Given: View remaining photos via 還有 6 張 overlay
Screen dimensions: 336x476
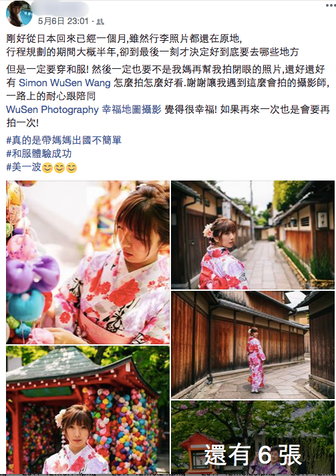Looking at the screenshot, I should 253,437.
